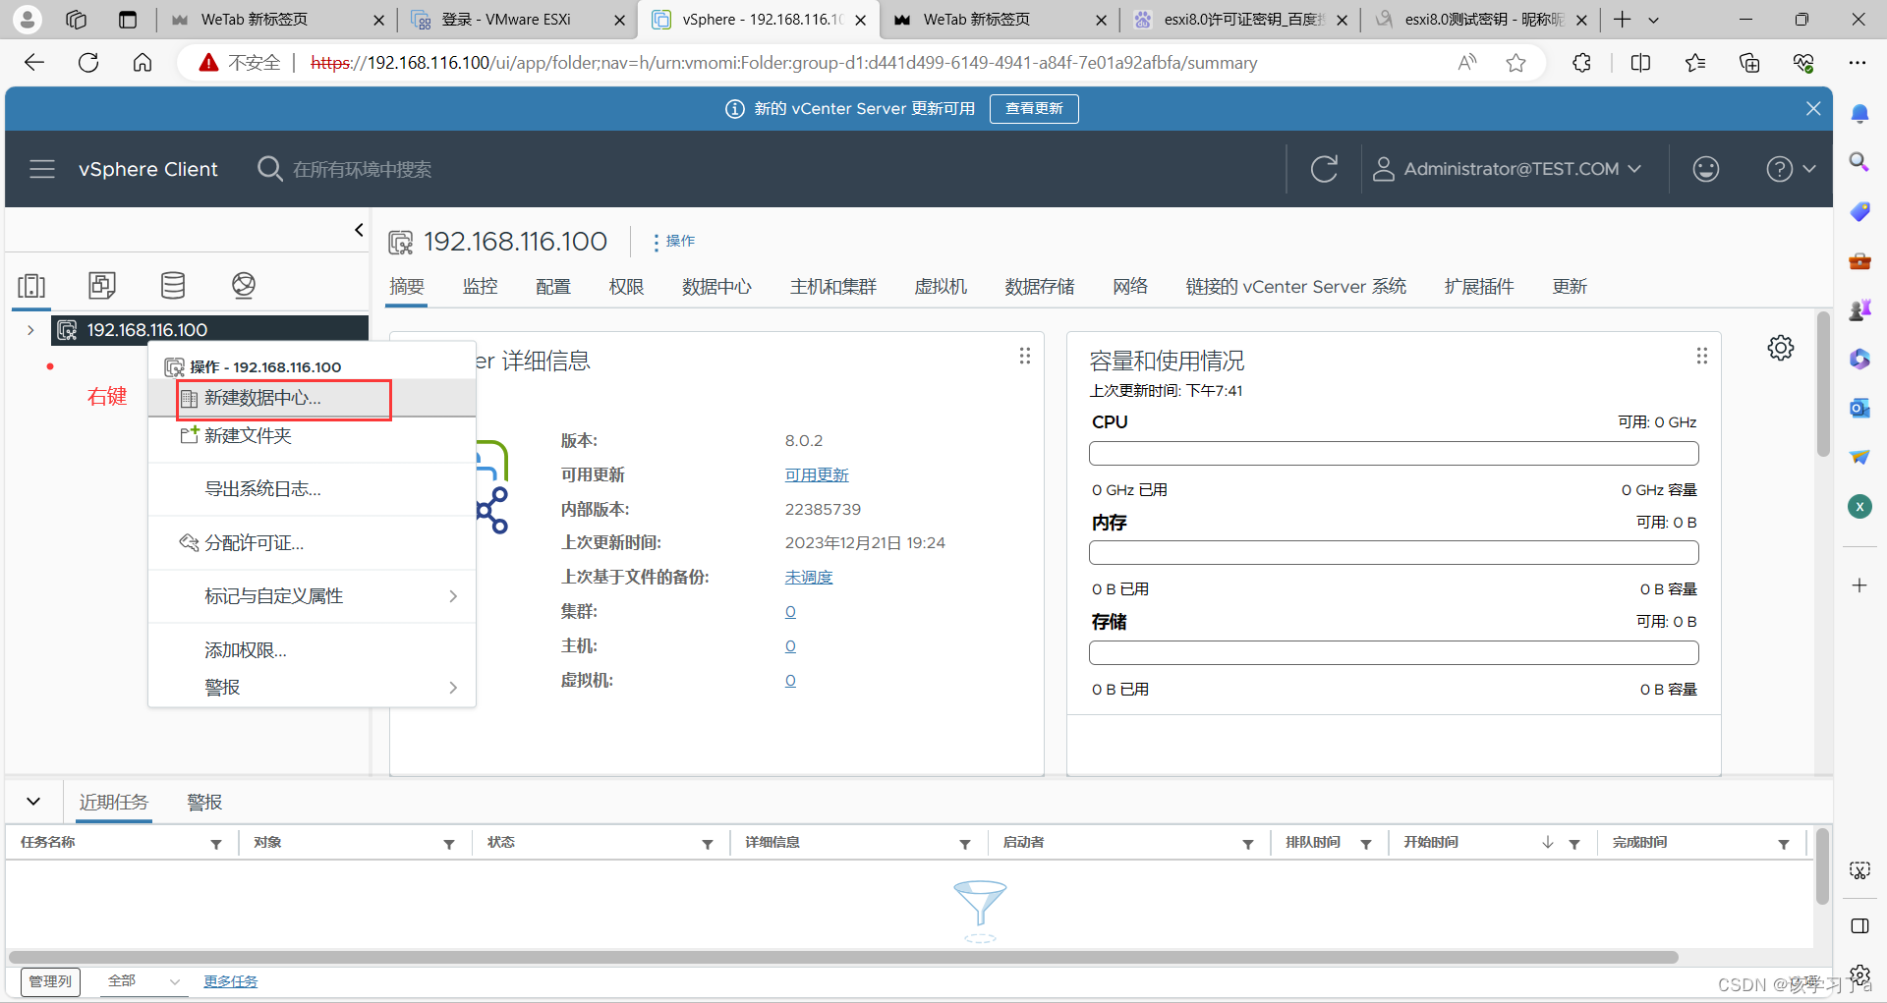Switch to the 警报 bottom tab
The height and width of the screenshot is (1003, 1887).
pyautogui.click(x=204, y=803)
